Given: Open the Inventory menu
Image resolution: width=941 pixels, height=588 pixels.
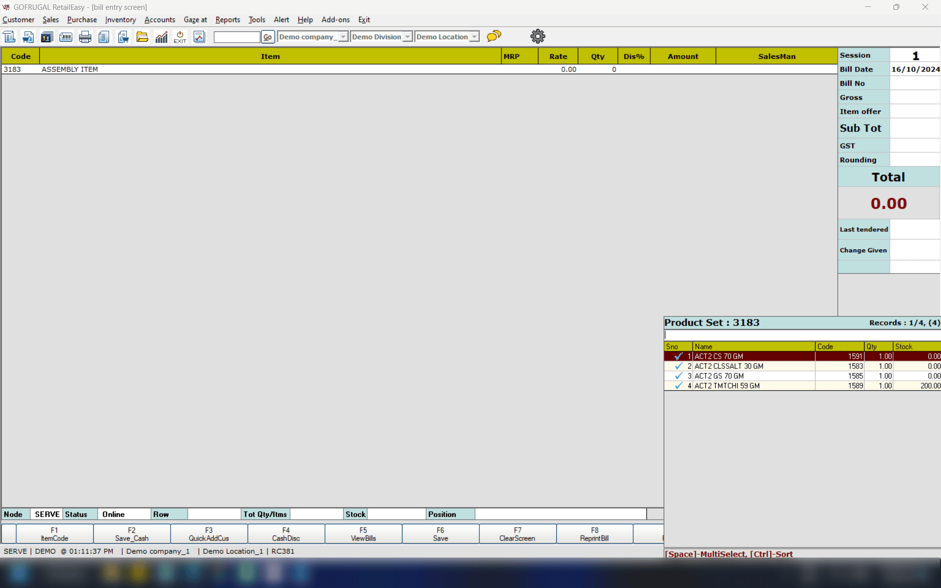Looking at the screenshot, I should (x=120, y=20).
